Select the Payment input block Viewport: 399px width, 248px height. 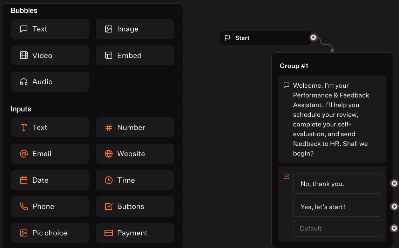coord(135,233)
